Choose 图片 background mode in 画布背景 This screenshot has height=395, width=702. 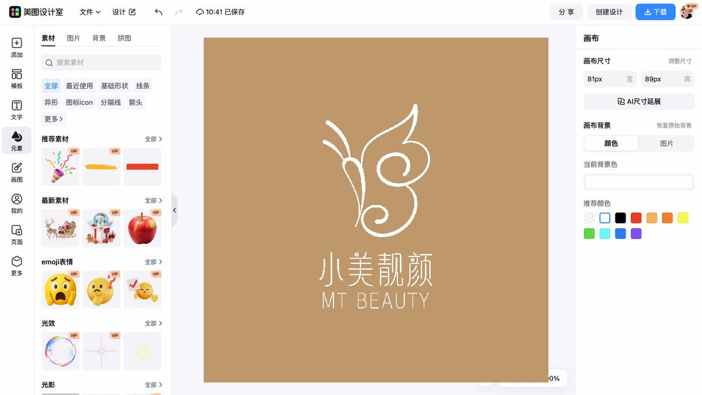667,144
